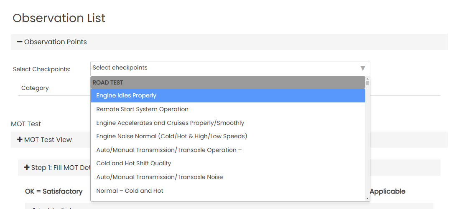Click the ROAD TEST group header
This screenshot has width=451, height=209.
pyautogui.click(x=108, y=82)
